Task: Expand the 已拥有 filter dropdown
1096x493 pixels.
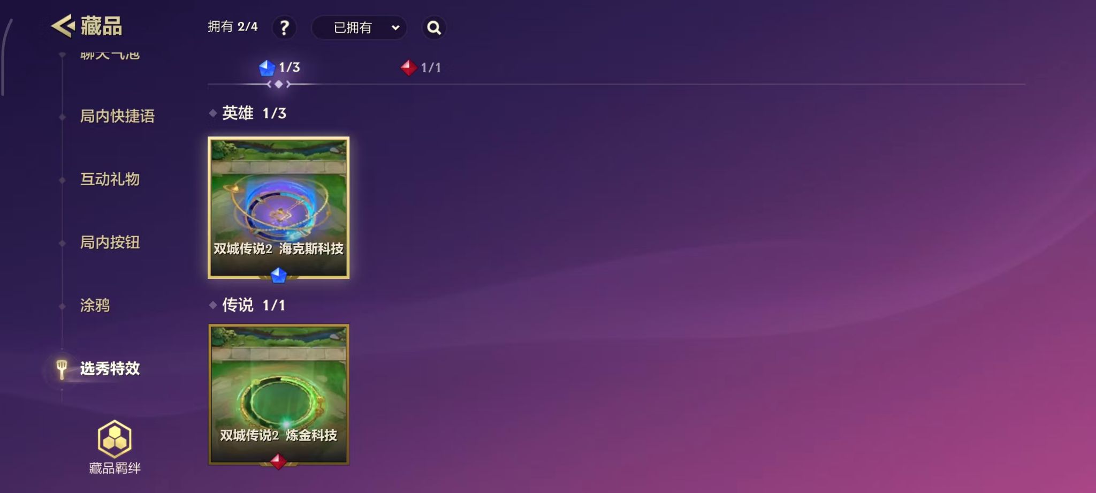Action: pos(359,27)
